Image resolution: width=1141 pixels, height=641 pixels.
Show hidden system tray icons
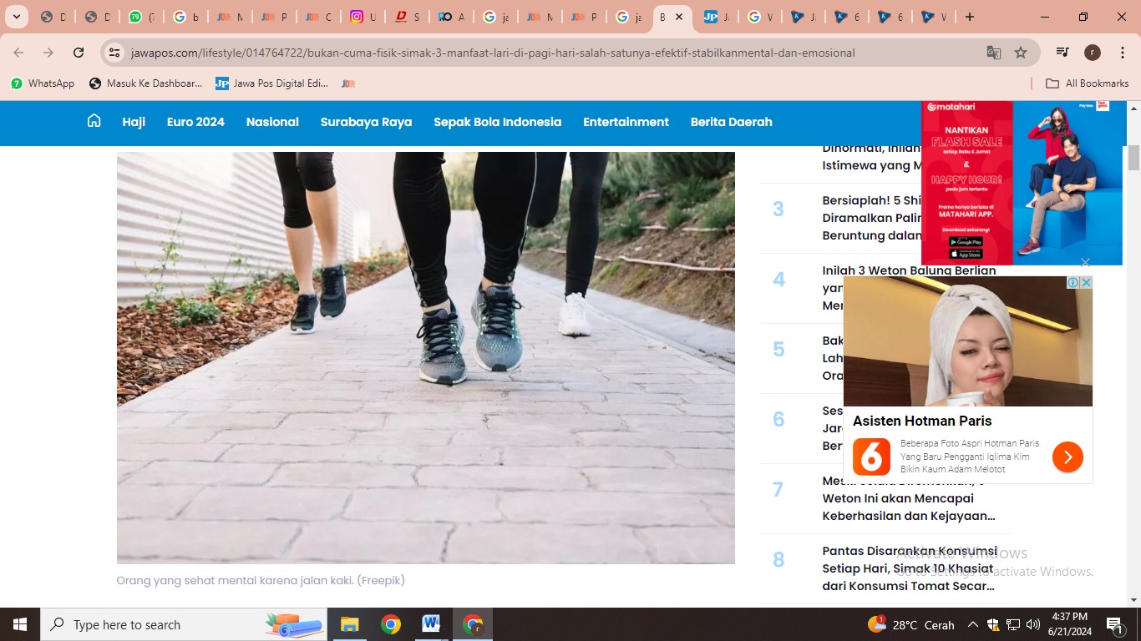972,624
